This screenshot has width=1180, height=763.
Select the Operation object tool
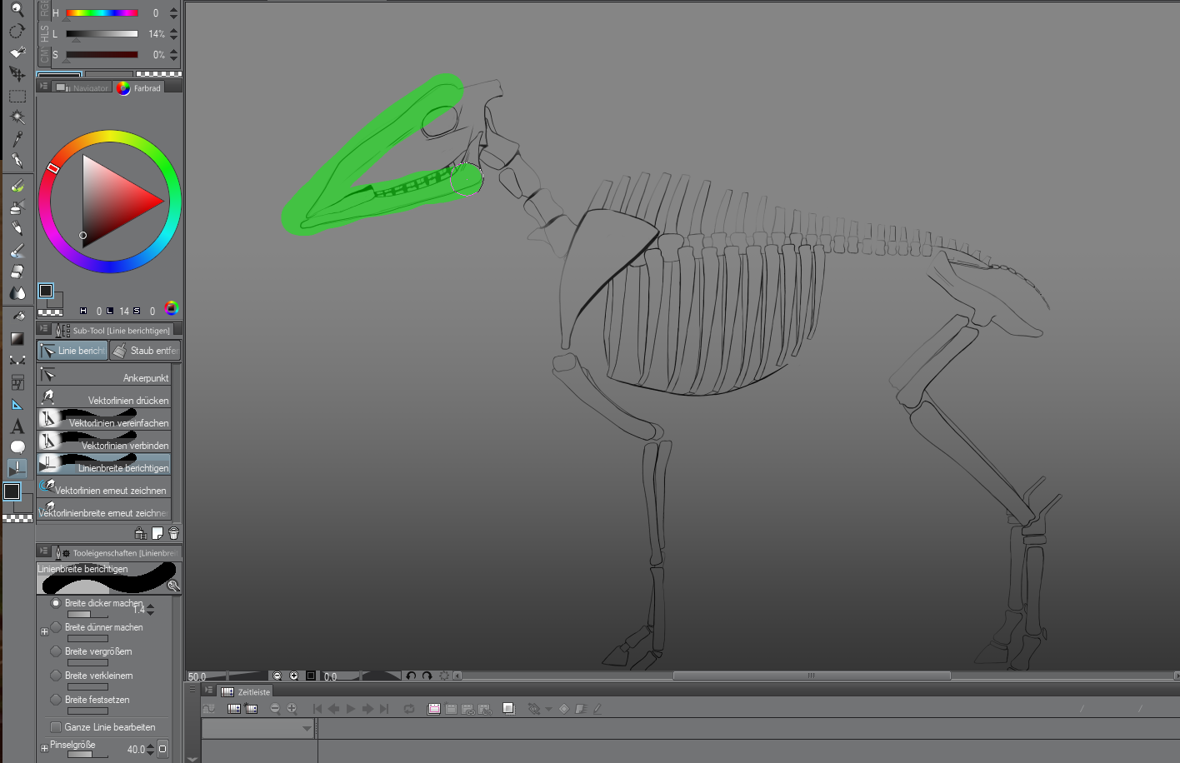pyautogui.click(x=17, y=52)
